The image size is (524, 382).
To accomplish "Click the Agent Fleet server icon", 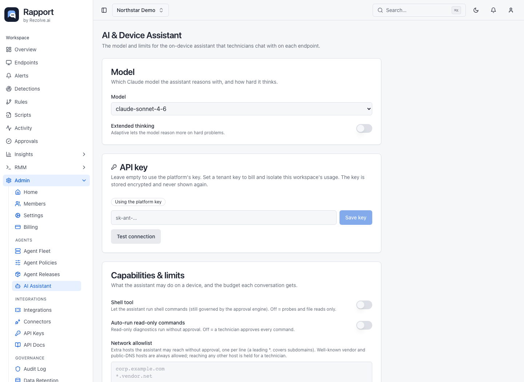I will (18, 251).
